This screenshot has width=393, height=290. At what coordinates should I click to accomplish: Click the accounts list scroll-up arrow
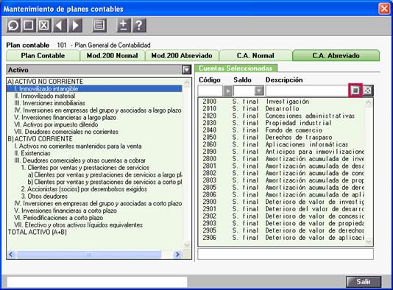click(x=368, y=102)
